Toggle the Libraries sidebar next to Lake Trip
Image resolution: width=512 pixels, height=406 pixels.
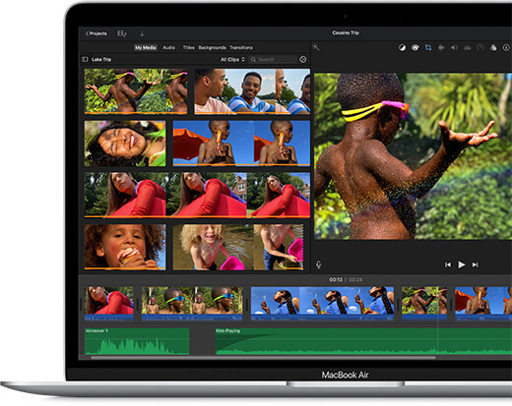click(x=85, y=59)
